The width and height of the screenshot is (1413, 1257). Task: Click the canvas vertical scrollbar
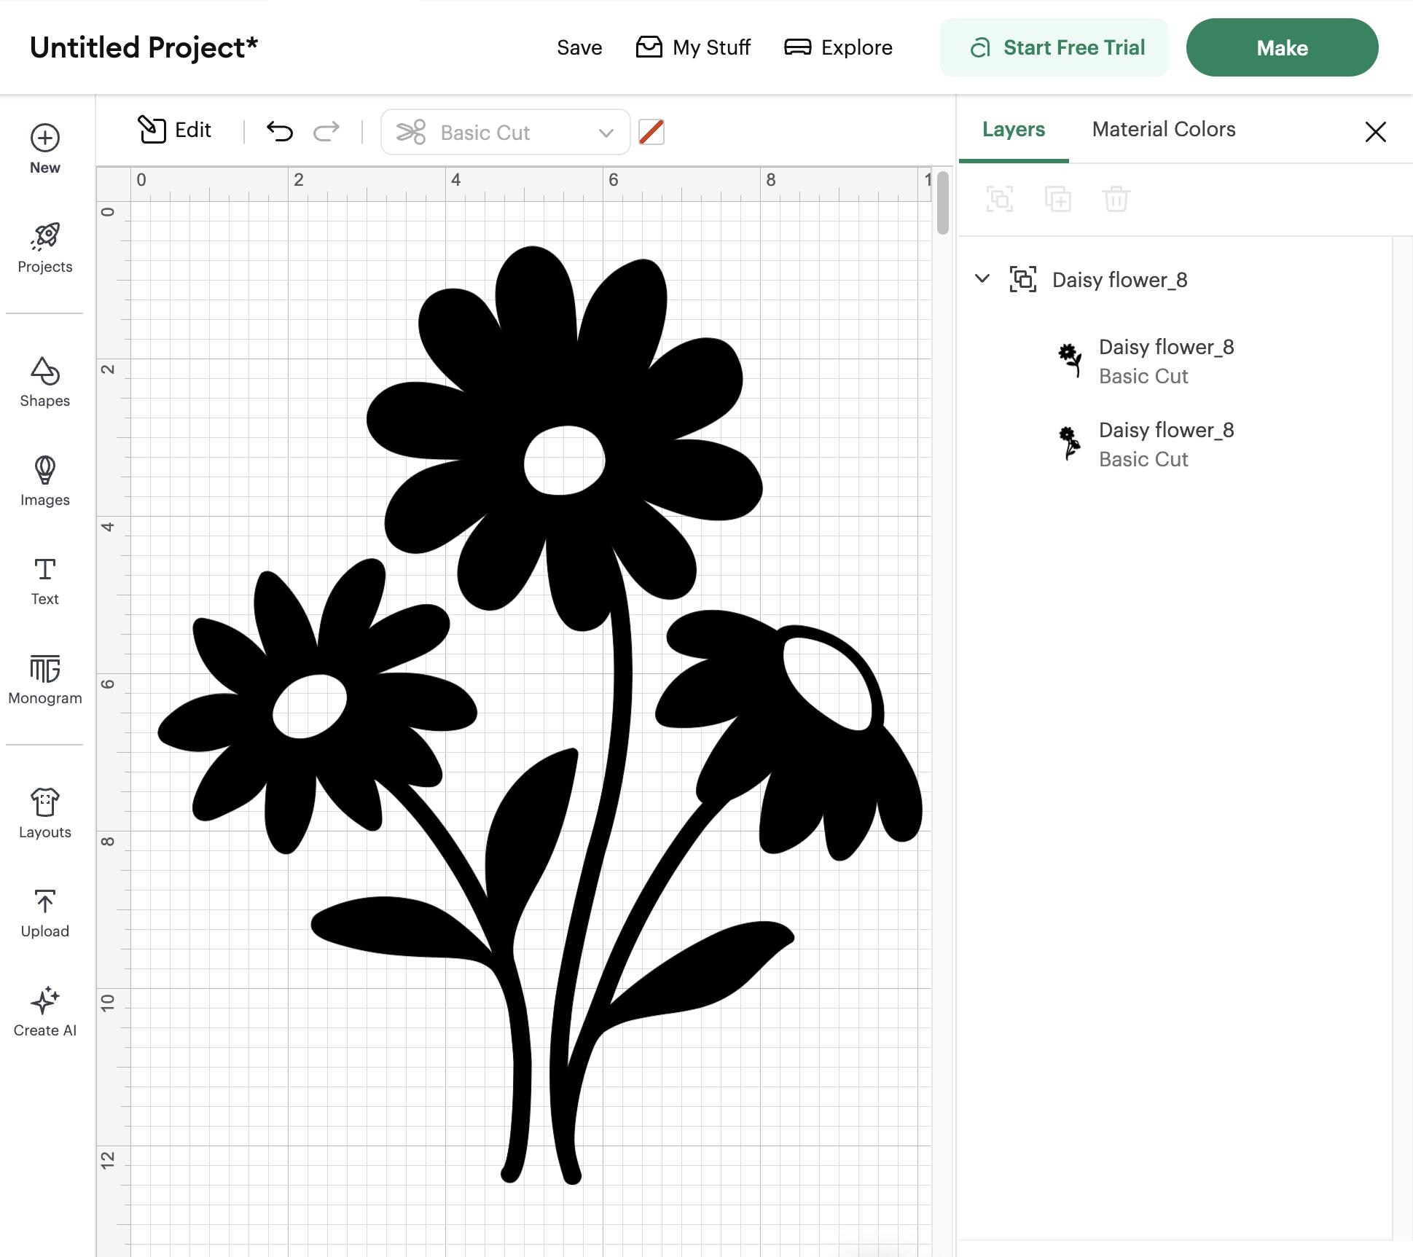coord(943,203)
